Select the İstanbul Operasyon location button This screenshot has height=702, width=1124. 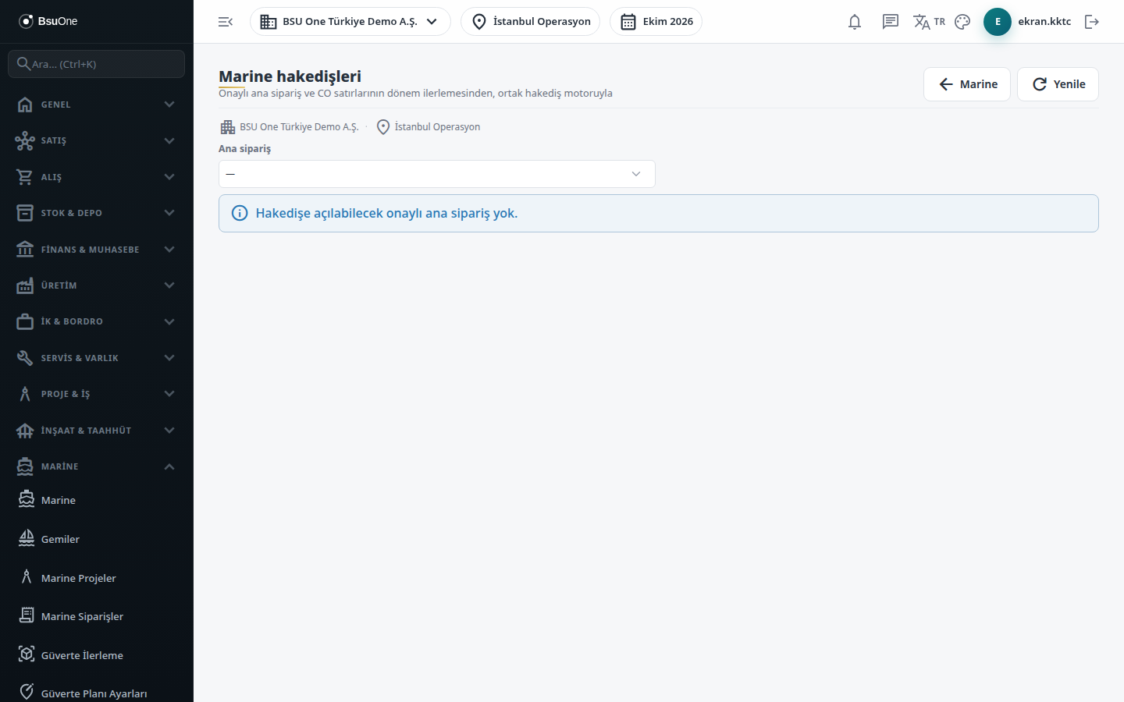pyautogui.click(x=531, y=22)
